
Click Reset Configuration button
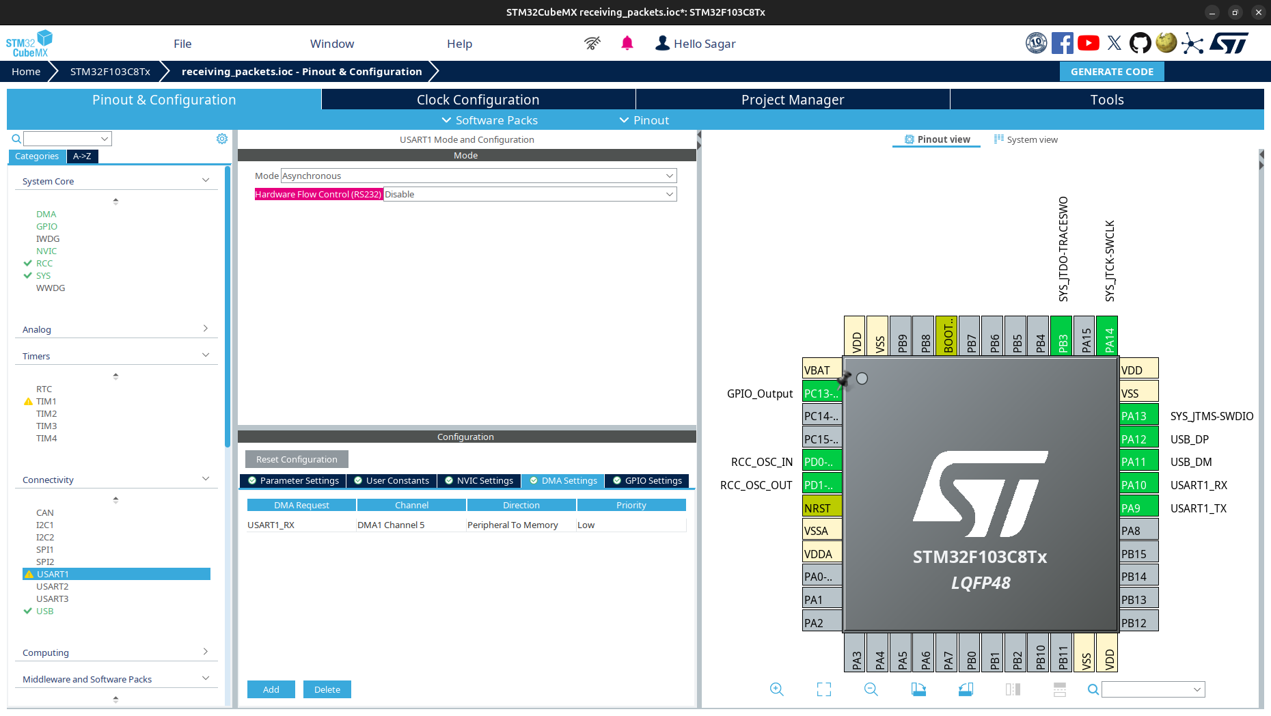297,459
